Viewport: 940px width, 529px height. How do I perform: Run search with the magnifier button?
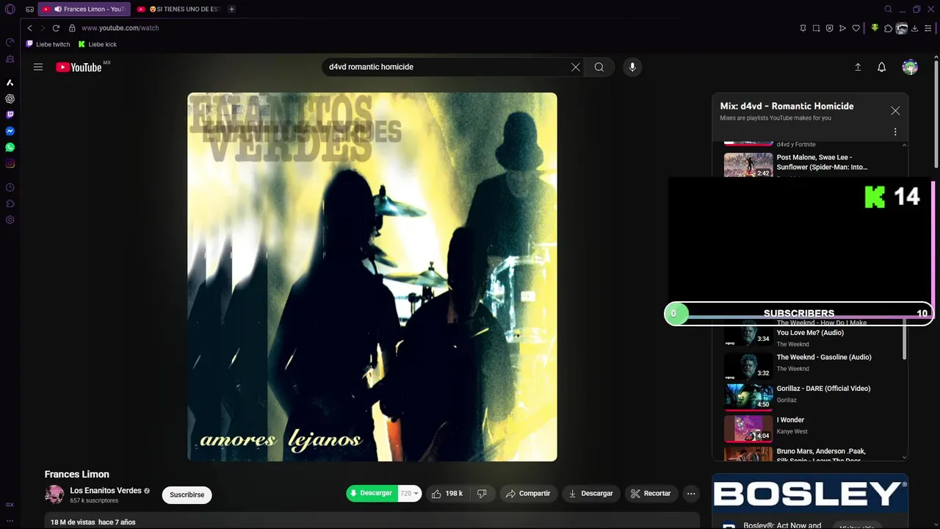coord(599,67)
